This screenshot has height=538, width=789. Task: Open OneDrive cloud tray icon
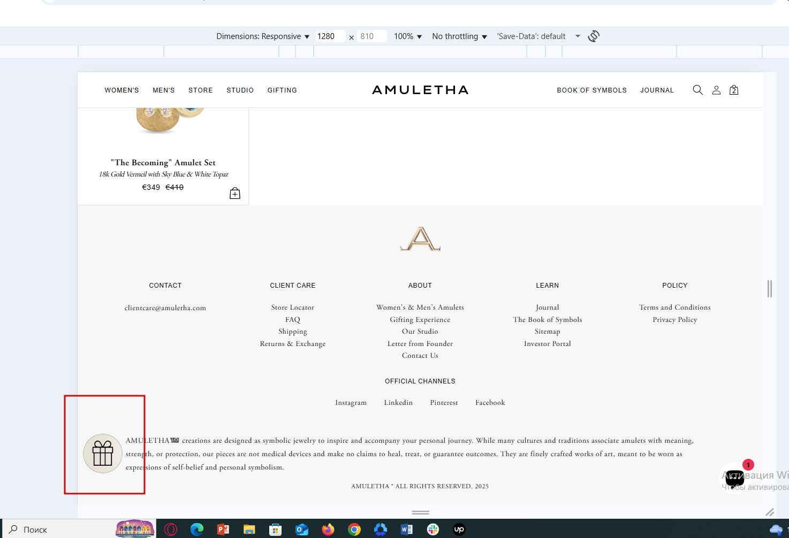point(776,529)
